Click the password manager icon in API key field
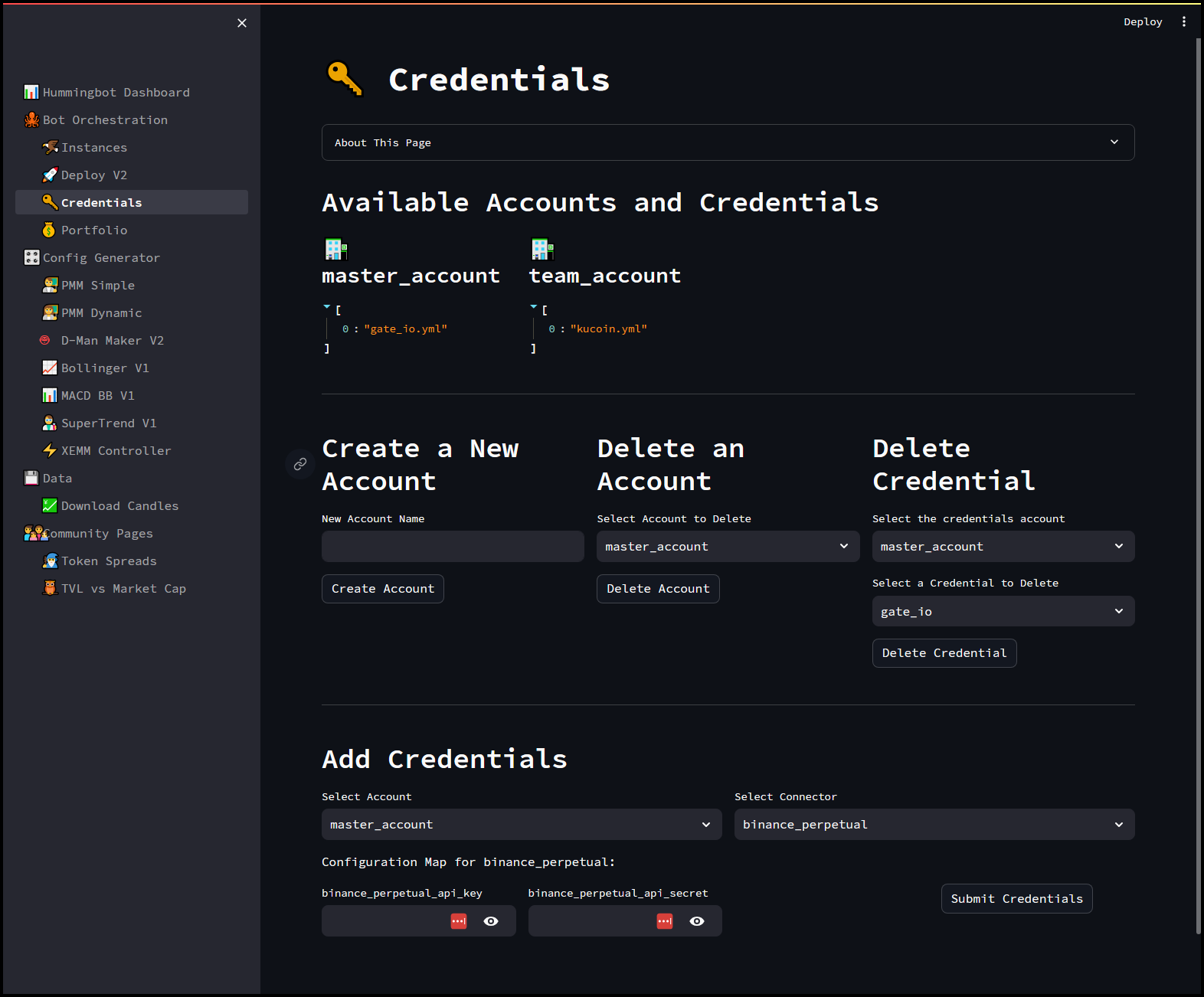The width and height of the screenshot is (1204, 997). [x=459, y=921]
